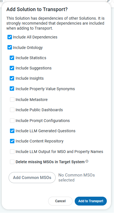Toggle the Include Ontology checkbox
114x213 pixels.
click(10, 47)
